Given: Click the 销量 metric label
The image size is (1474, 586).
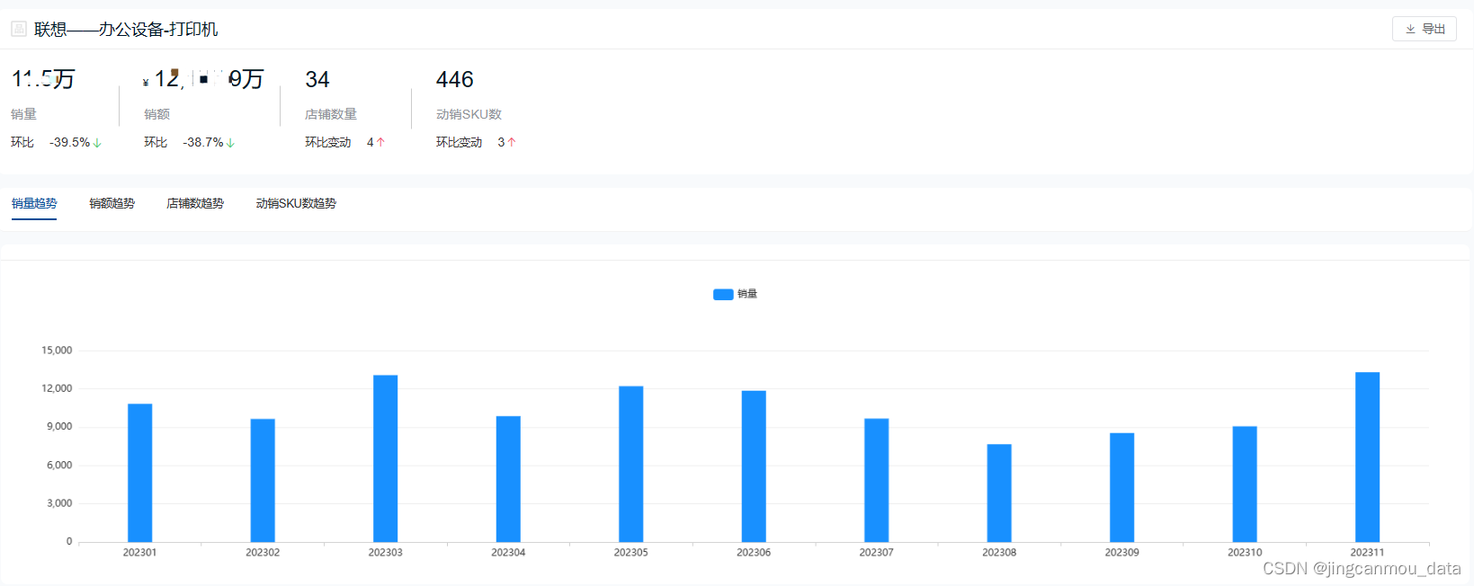Looking at the screenshot, I should coord(23,114).
